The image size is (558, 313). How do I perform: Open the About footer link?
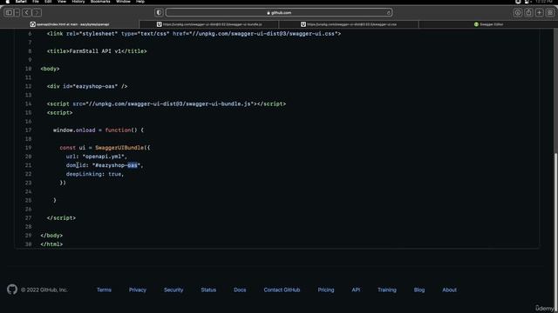click(449, 290)
